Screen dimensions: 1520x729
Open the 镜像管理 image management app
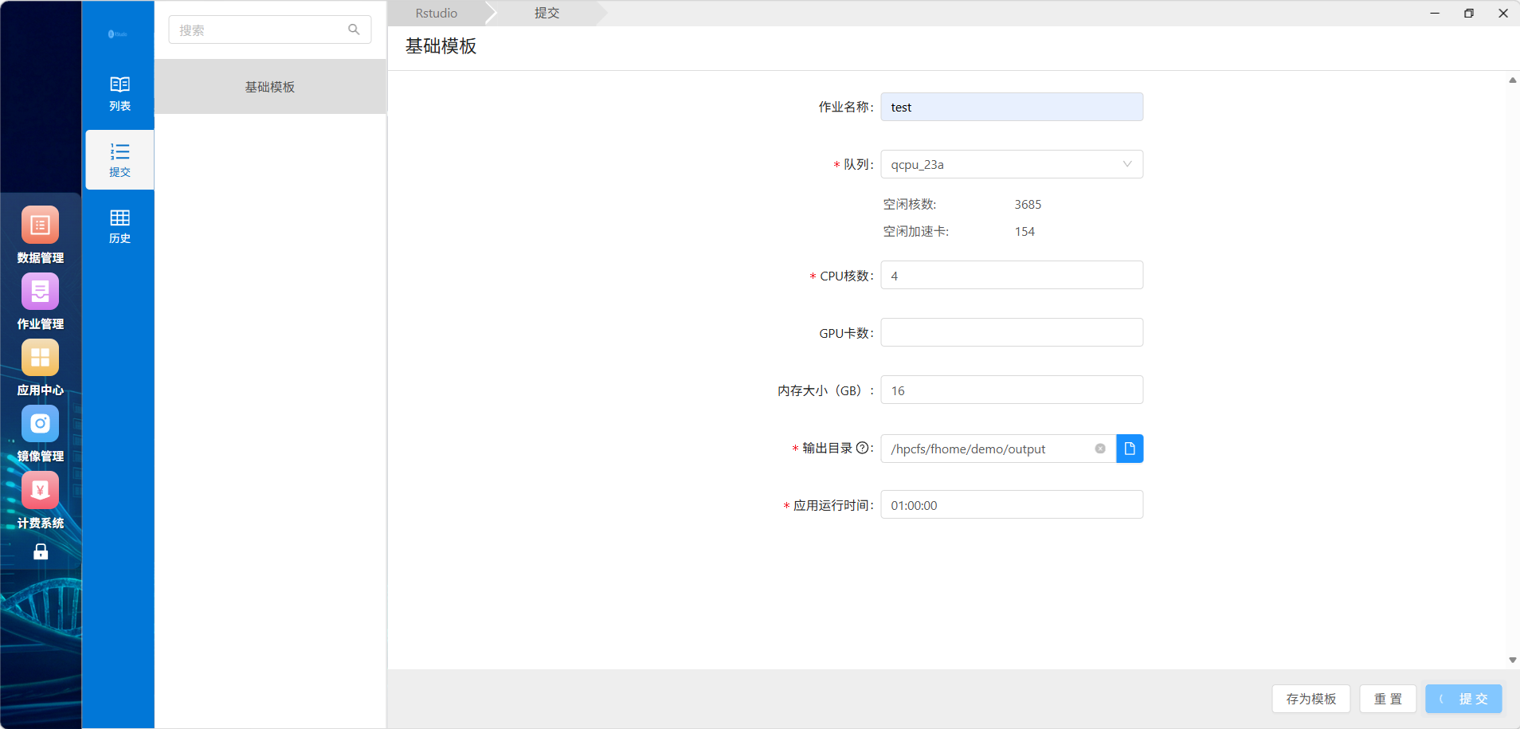pos(40,433)
